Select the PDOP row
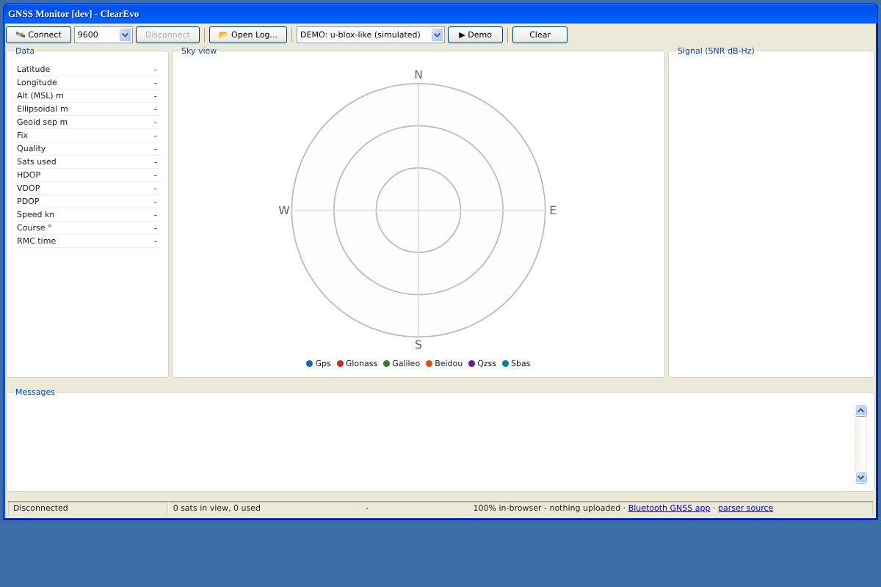The width and height of the screenshot is (881, 587). (x=87, y=202)
